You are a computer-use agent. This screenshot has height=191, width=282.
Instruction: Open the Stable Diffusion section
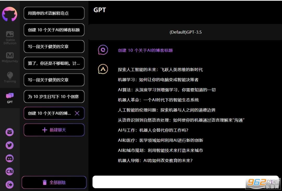click(x=10, y=38)
